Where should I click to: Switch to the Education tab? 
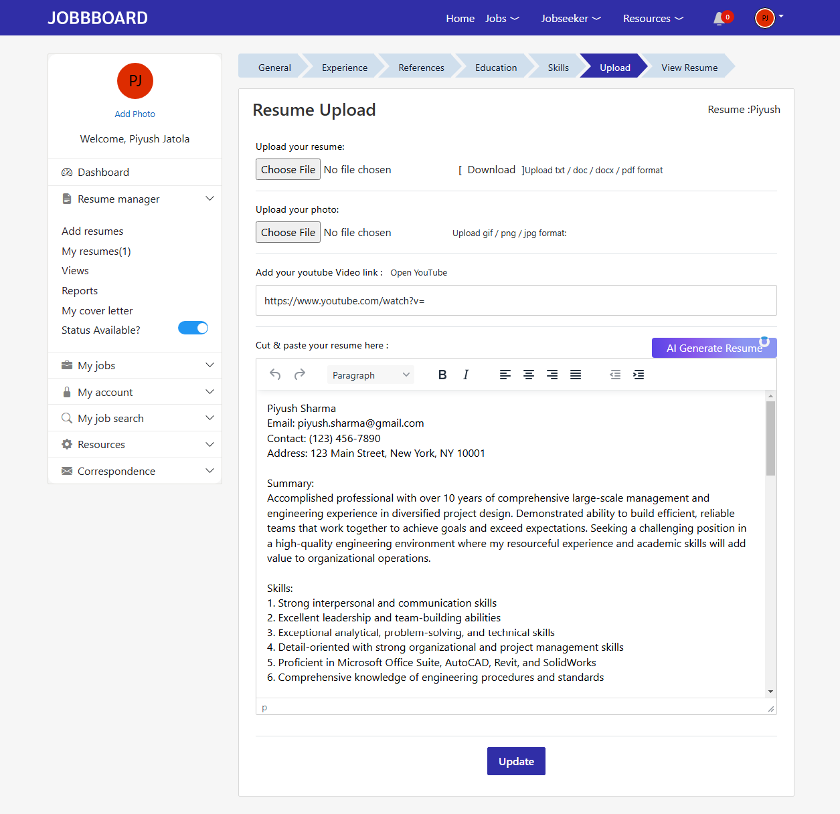(495, 67)
